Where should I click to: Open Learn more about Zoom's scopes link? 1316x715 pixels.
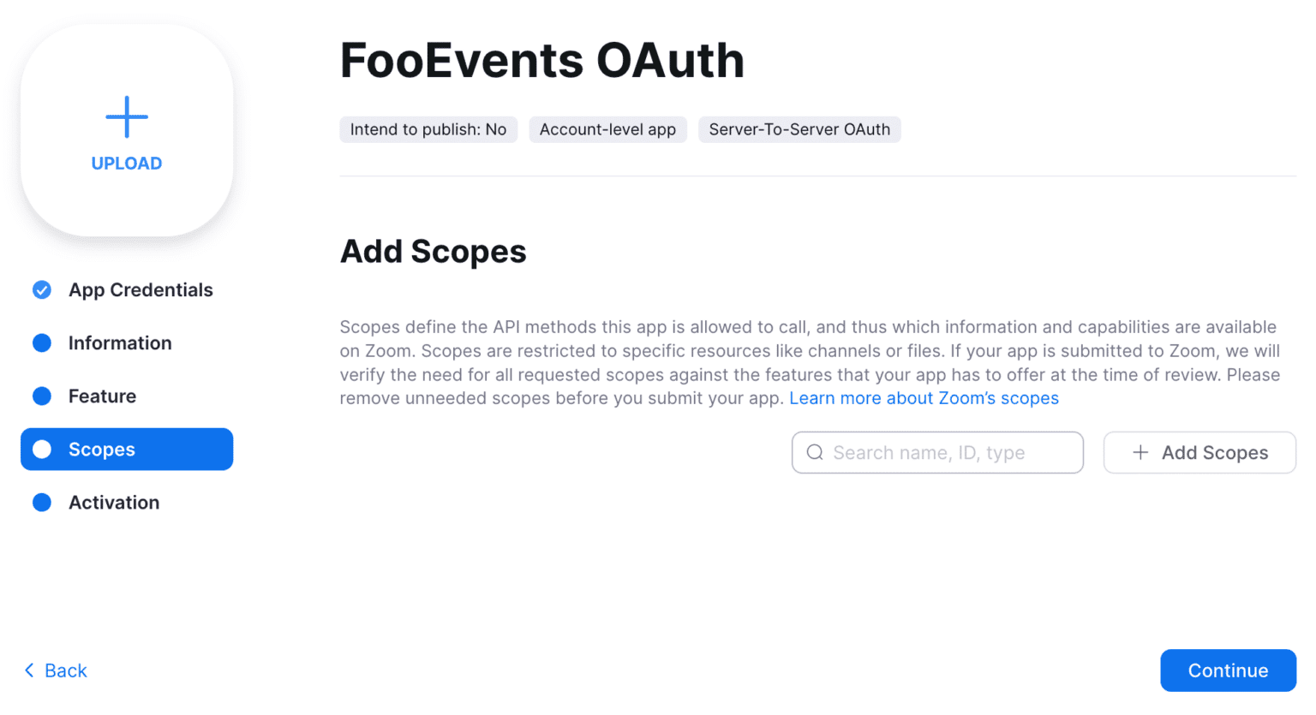(x=924, y=397)
